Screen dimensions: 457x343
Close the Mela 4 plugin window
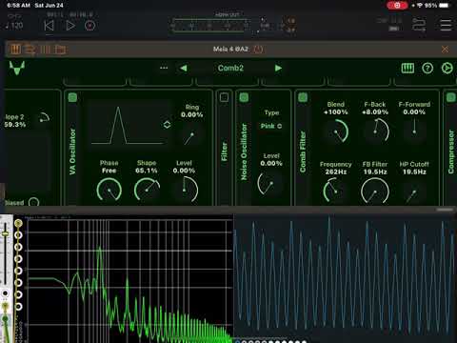click(446, 50)
